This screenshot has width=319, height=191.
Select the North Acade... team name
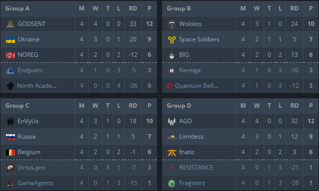coord(36,86)
